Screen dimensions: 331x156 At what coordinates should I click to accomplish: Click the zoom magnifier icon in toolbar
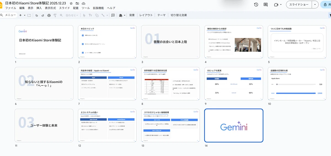(61, 15)
